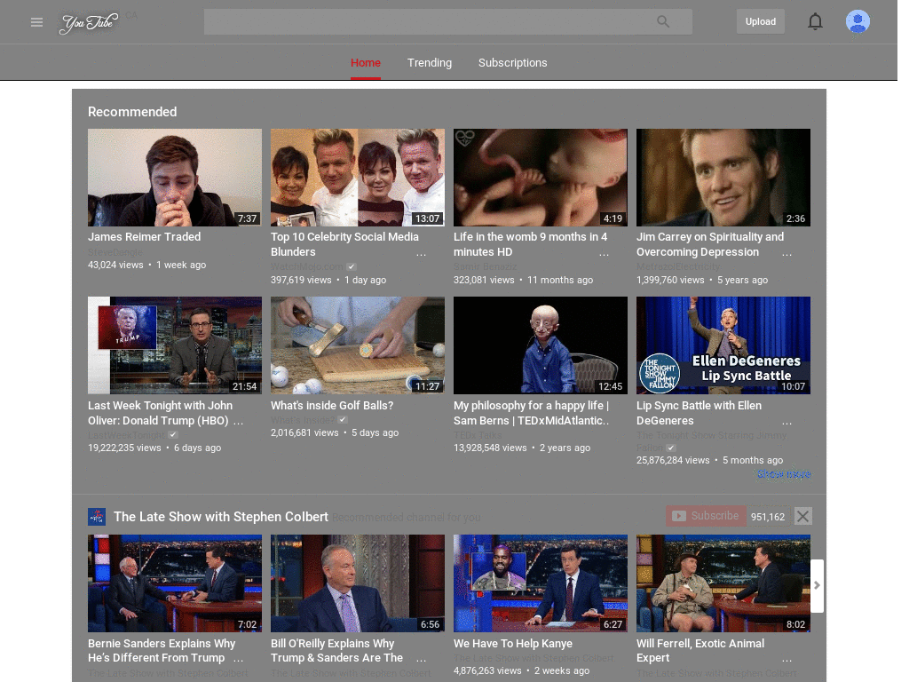Open Top 10 Celebrity Social Media Blunders thumbnail
Viewport: 909px width, 682px height.
pos(358,178)
